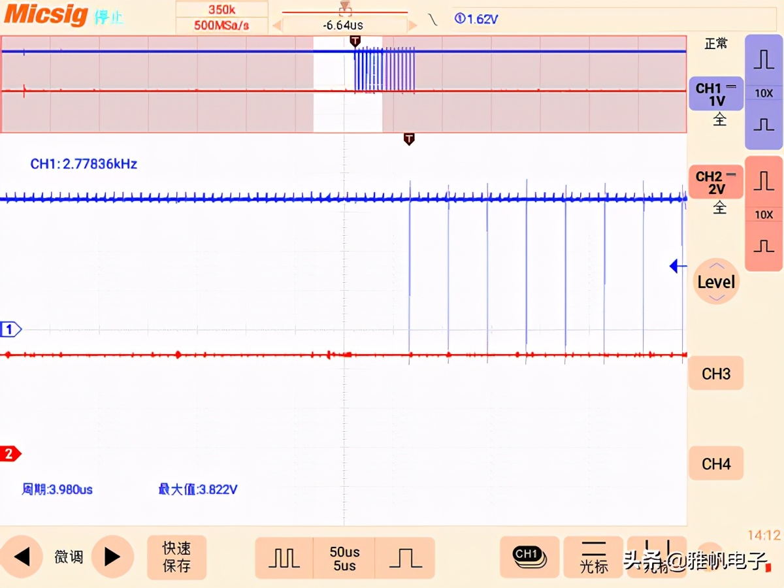The height and width of the screenshot is (588, 784).
Task: Toggle the CH1 1V channel button
Action: [x=716, y=94]
